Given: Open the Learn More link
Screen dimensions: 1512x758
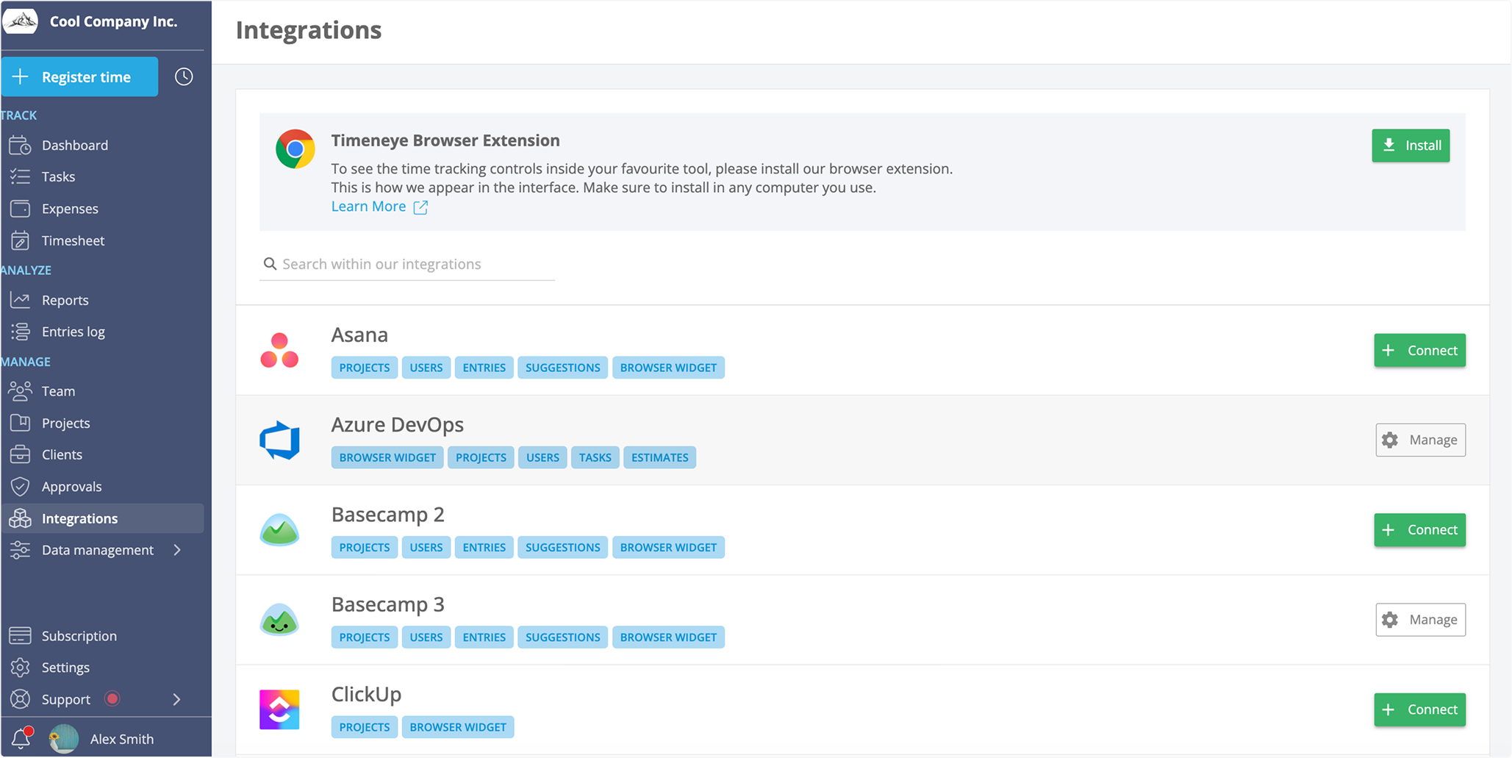Looking at the screenshot, I should tap(368, 207).
